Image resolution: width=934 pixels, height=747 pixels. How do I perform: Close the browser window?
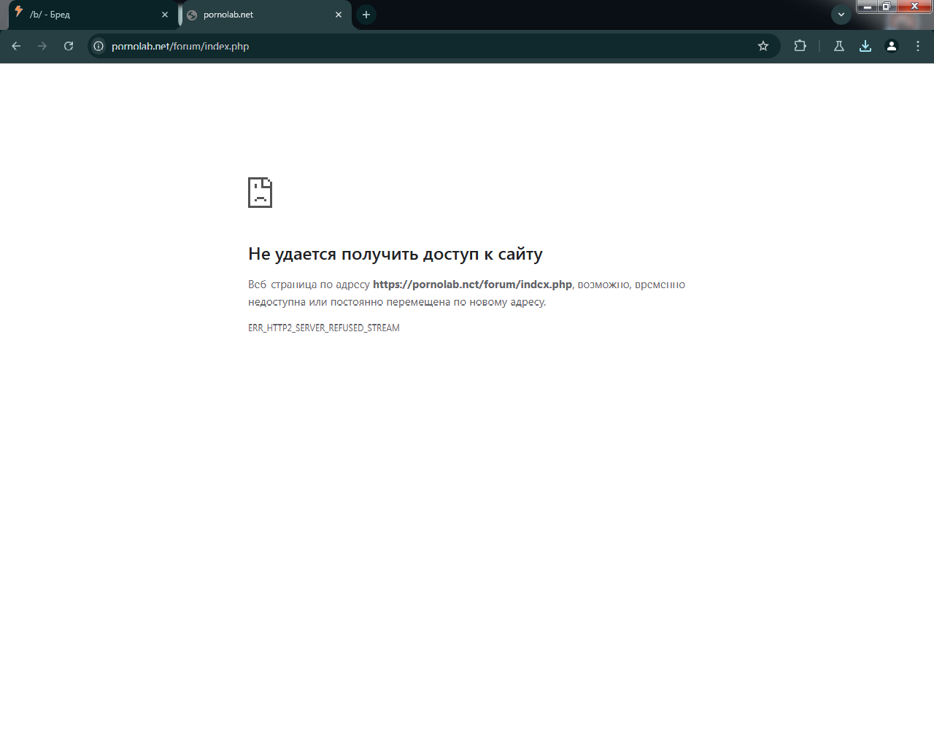click(914, 7)
